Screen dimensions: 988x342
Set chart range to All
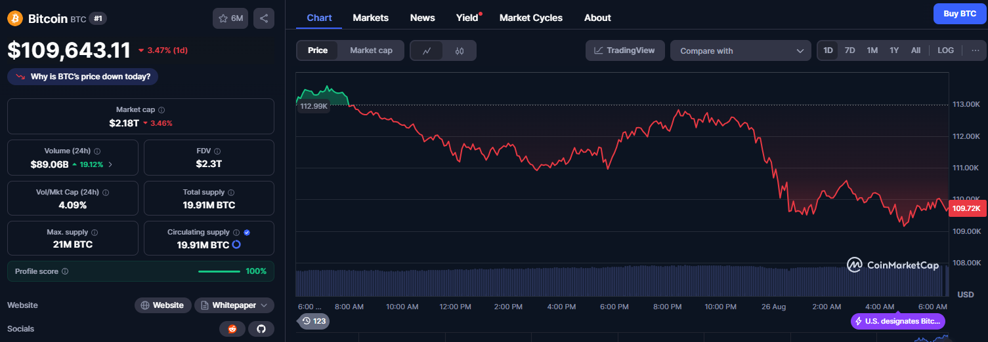pos(916,50)
